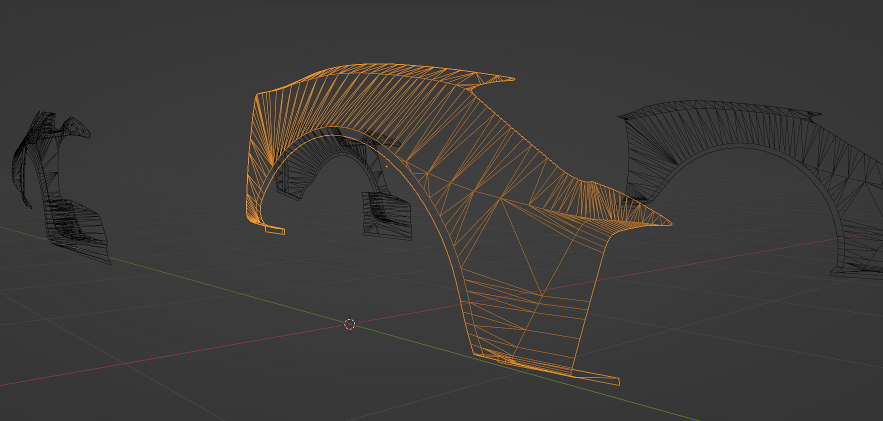Screen dimensions: 883x421
Task: Click the red-white 3D cursor on the grid
Action: (x=350, y=324)
